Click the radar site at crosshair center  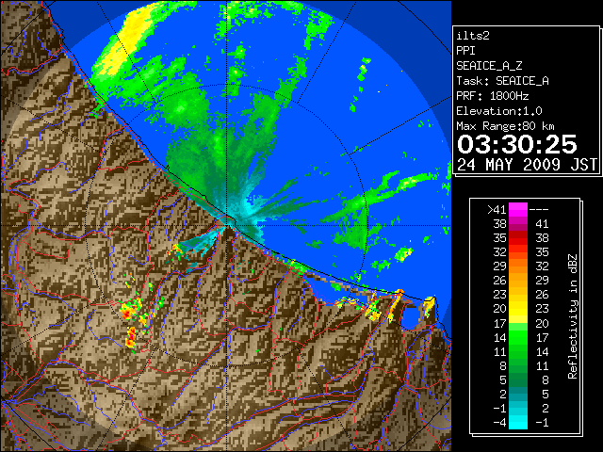click(x=227, y=226)
